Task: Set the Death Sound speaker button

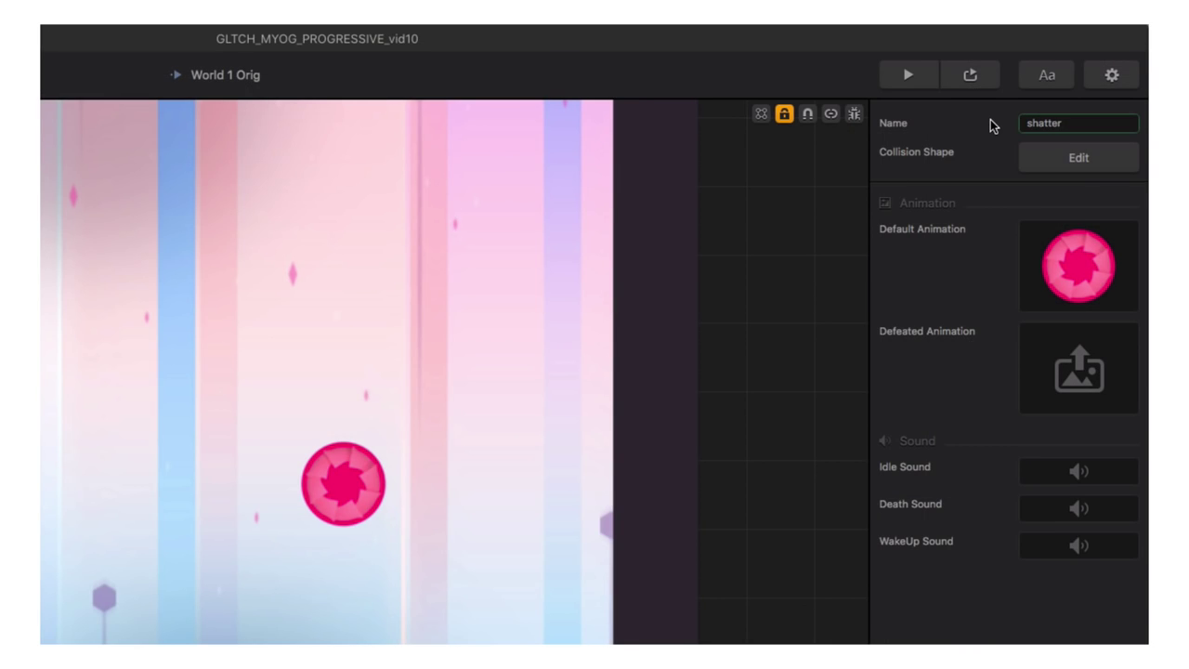Action: click(1078, 509)
